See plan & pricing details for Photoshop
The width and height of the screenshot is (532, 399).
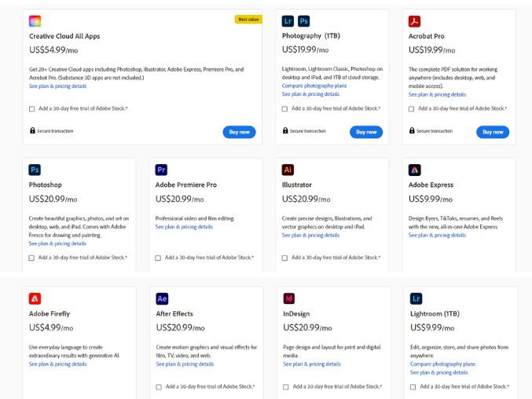(x=57, y=243)
